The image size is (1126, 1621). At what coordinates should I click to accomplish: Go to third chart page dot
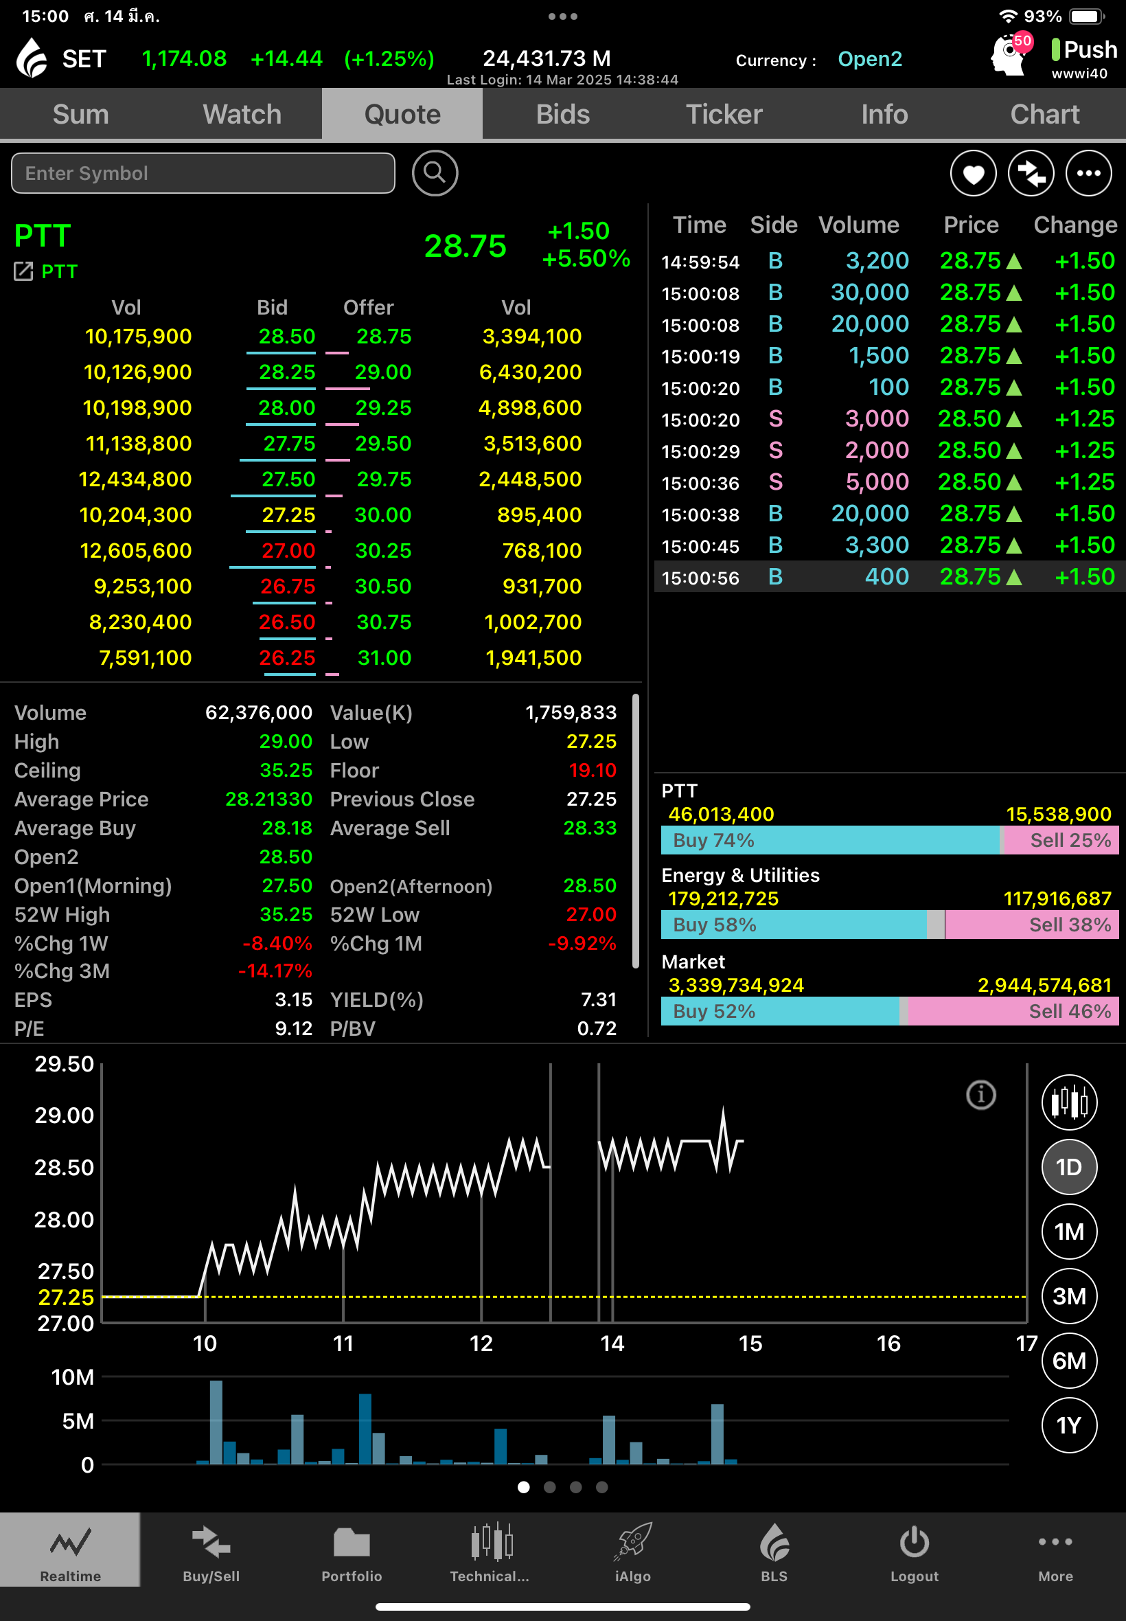(575, 1487)
